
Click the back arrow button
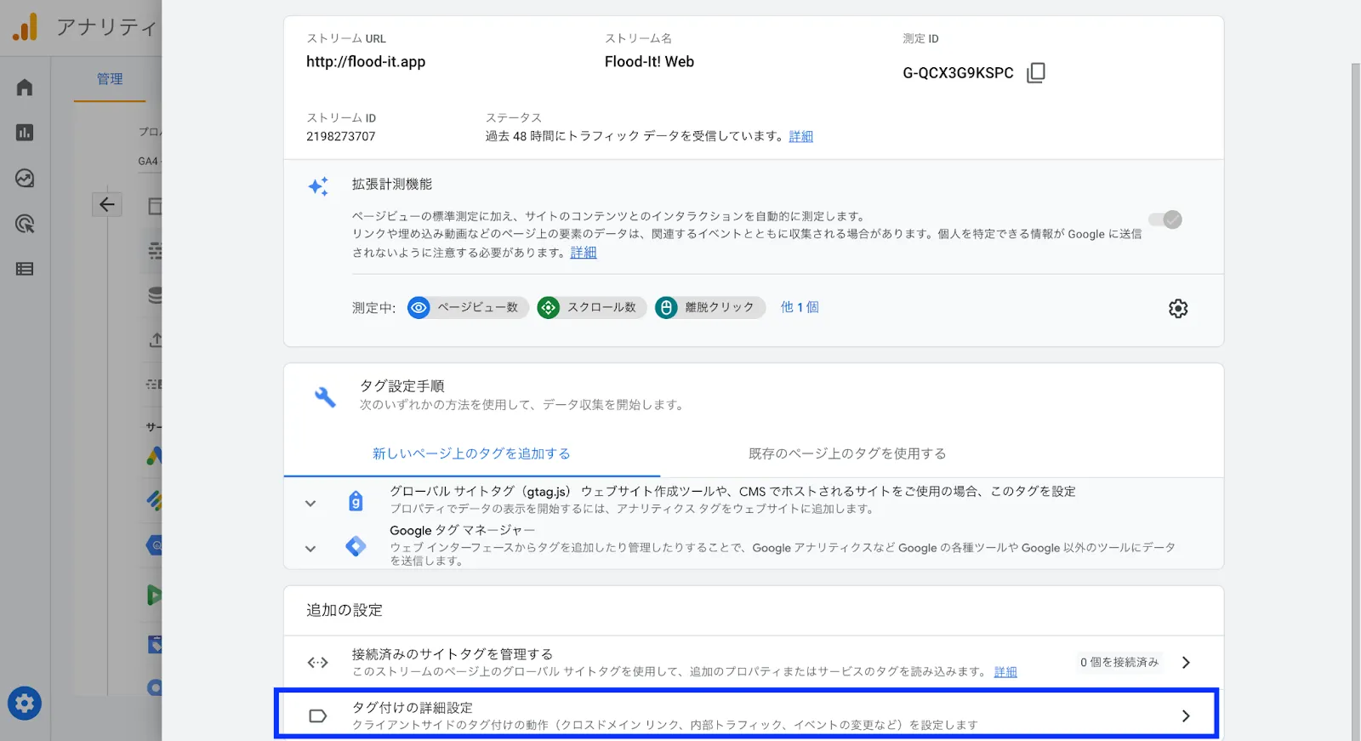click(x=107, y=204)
